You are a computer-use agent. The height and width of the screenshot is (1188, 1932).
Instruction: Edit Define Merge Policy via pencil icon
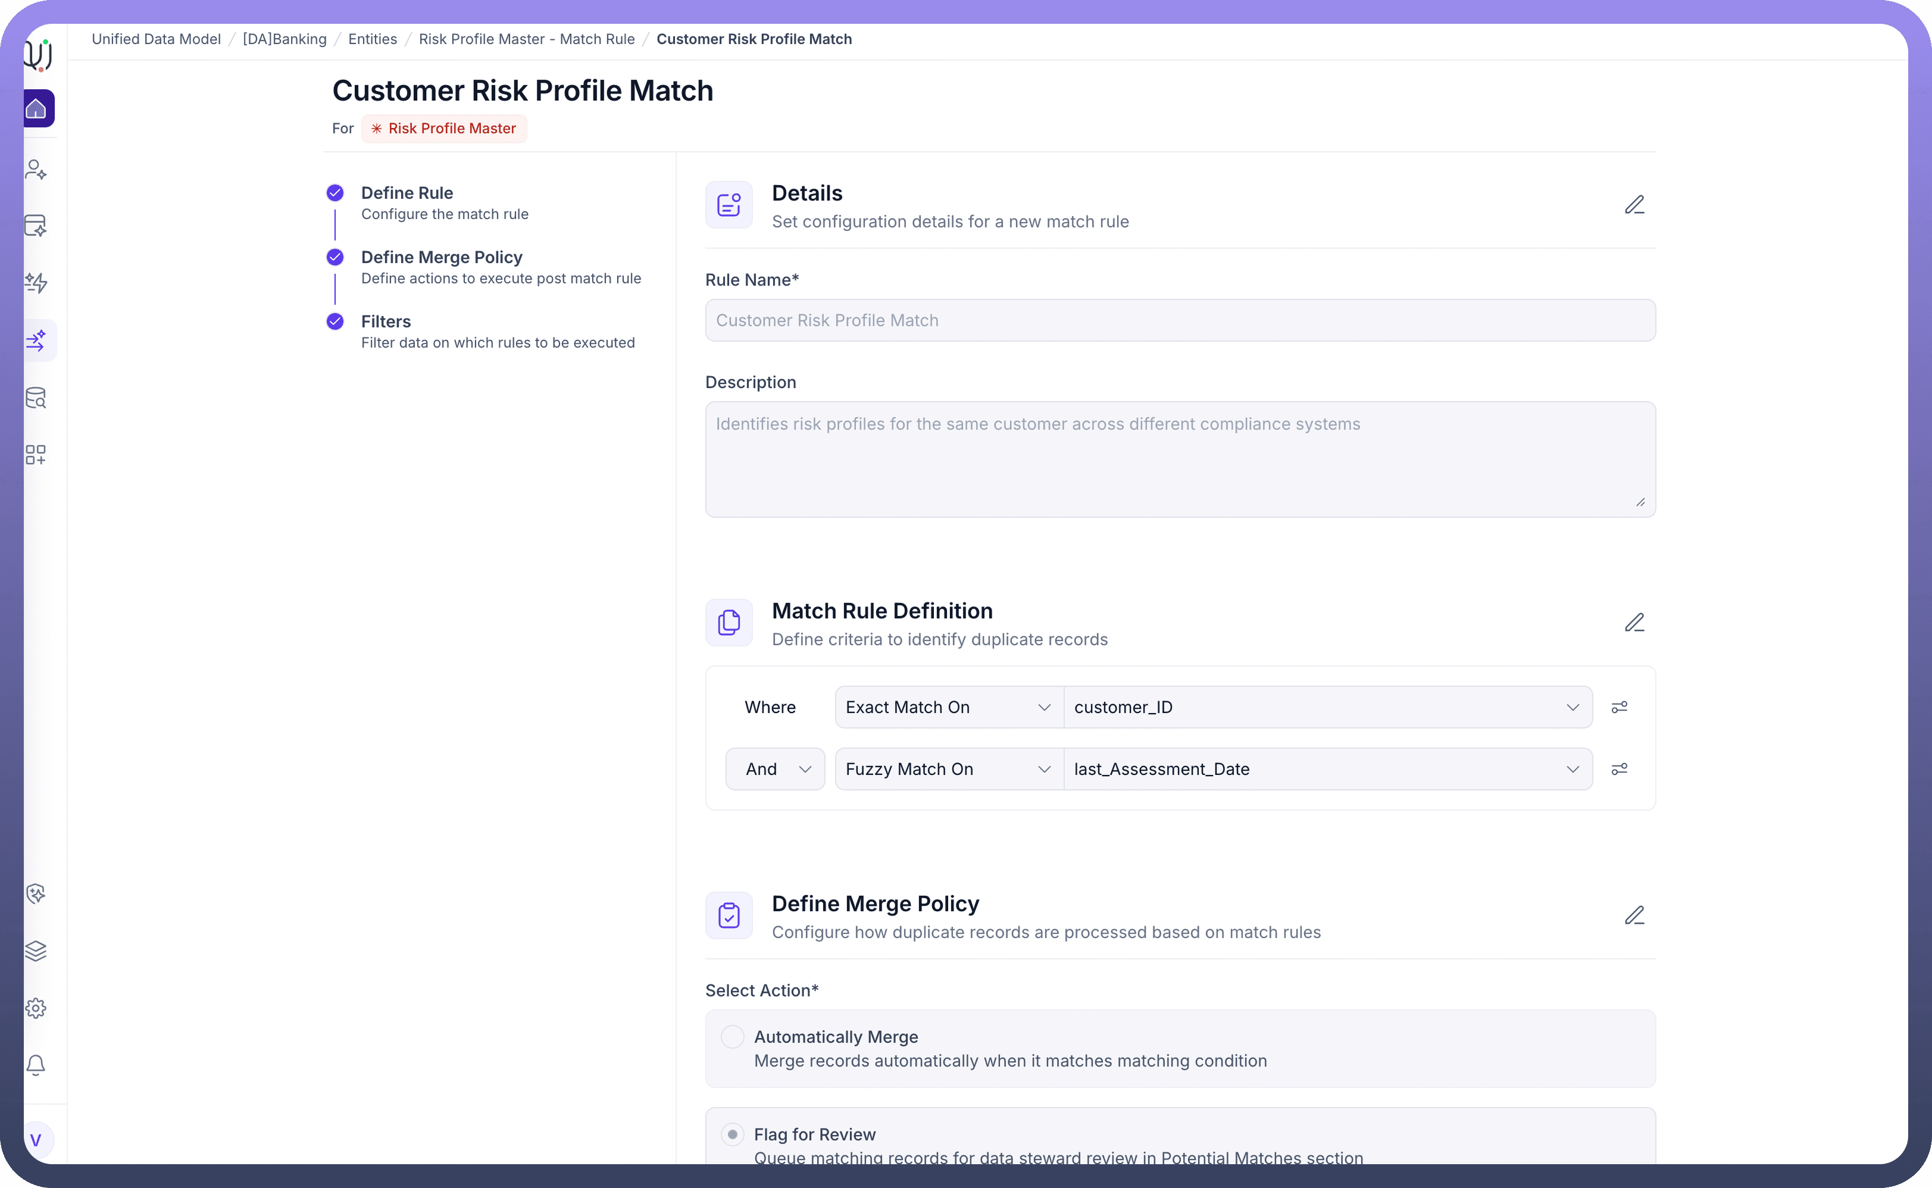pyautogui.click(x=1634, y=915)
